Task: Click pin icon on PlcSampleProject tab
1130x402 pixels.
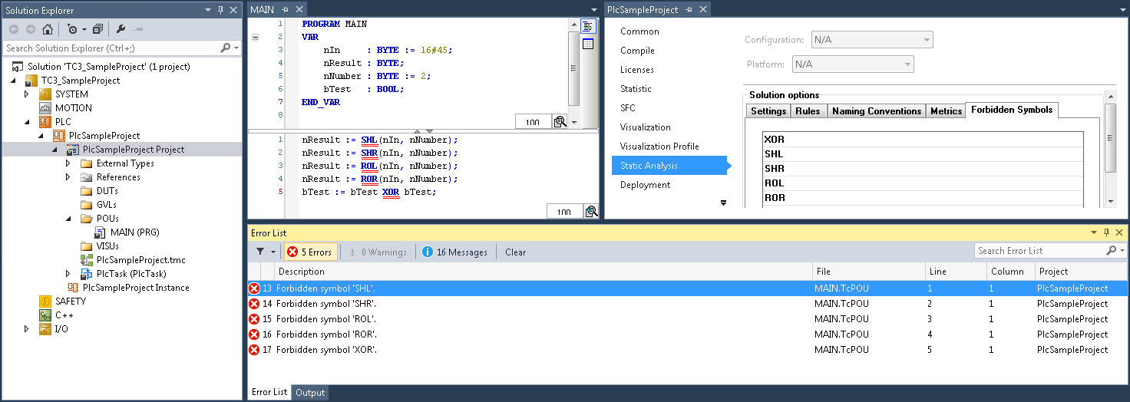Action: pyautogui.click(x=689, y=10)
